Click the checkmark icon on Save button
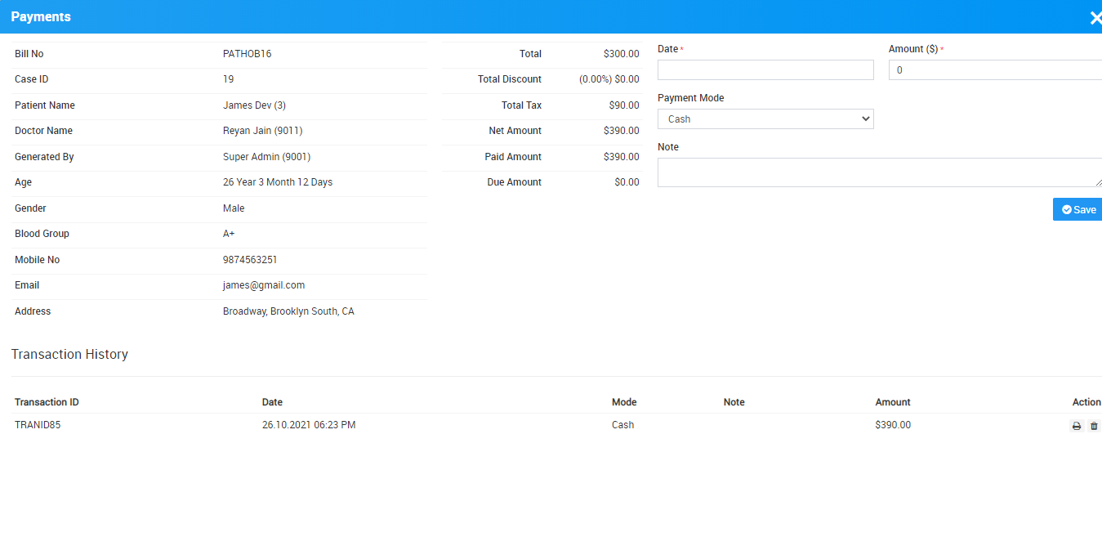This screenshot has height=537, width=1102. pyautogui.click(x=1066, y=210)
